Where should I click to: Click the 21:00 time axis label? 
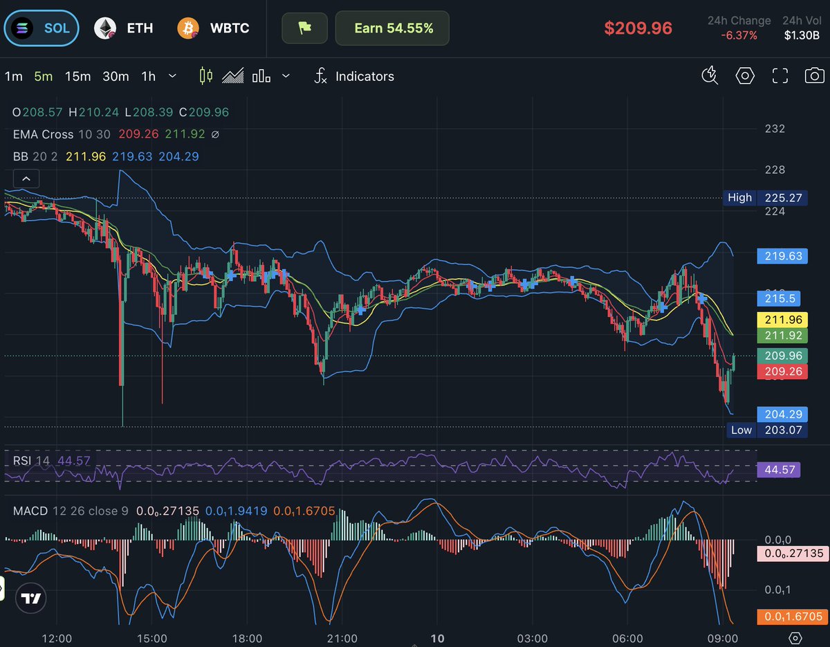pyautogui.click(x=342, y=637)
